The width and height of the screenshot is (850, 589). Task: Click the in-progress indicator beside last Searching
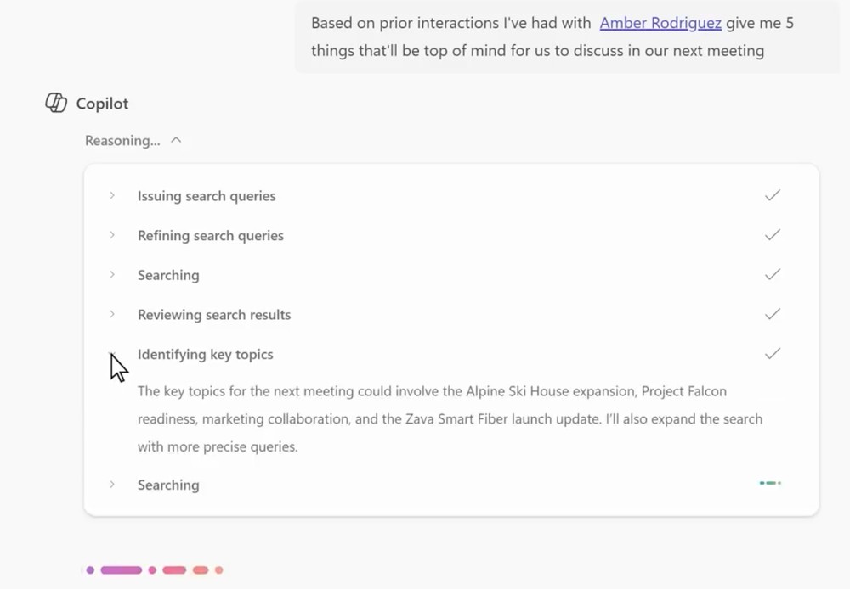point(770,483)
